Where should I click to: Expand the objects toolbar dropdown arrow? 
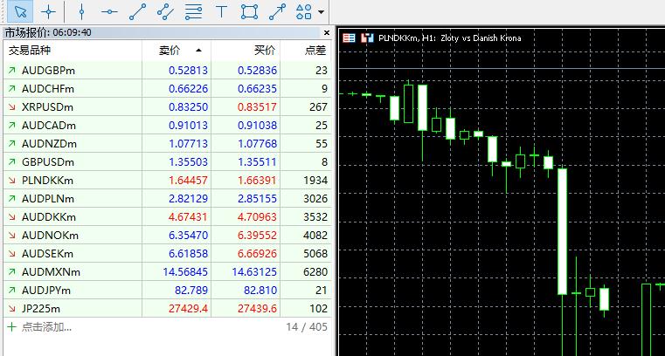(321, 12)
